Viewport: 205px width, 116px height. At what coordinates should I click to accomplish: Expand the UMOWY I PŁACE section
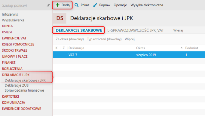click(15, 56)
